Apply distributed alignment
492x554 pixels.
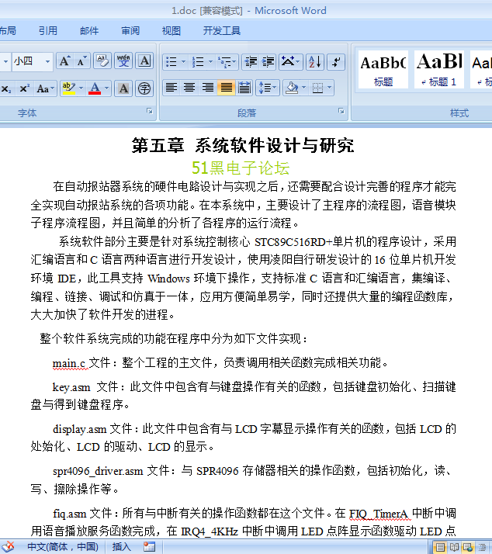244,88
